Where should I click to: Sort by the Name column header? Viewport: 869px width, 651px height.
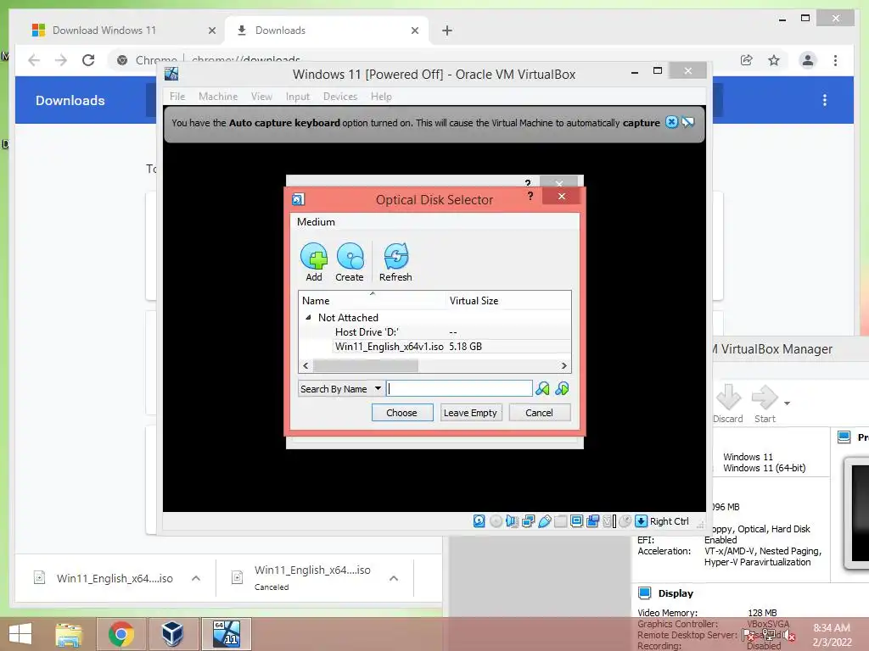click(x=373, y=301)
